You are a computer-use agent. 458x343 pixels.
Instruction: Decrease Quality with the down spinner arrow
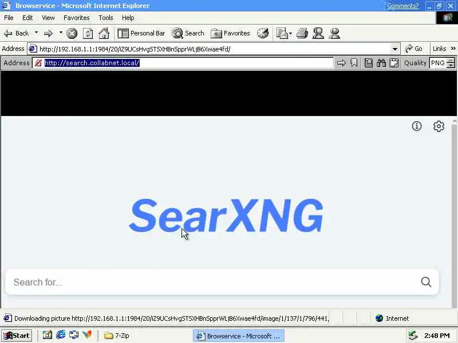pos(451,66)
